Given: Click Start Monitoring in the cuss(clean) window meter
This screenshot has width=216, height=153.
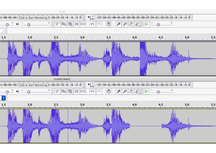Looking at the screenshot, I should (x=33, y=85).
